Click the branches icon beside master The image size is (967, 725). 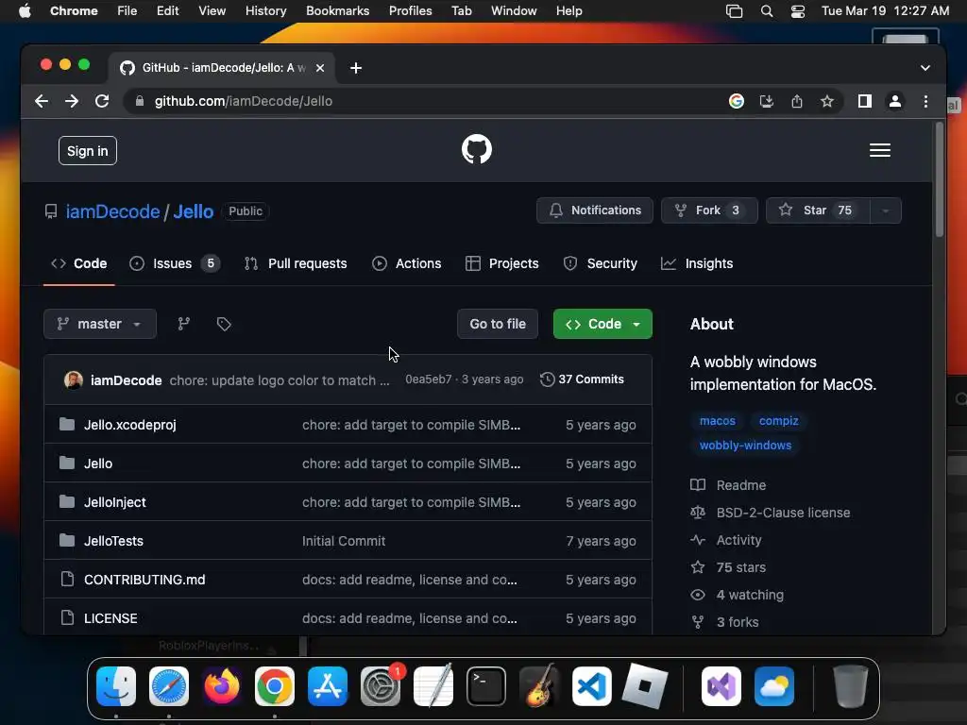pyautogui.click(x=184, y=324)
